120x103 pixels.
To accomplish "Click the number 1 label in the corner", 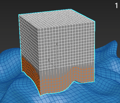I will (116, 5).
